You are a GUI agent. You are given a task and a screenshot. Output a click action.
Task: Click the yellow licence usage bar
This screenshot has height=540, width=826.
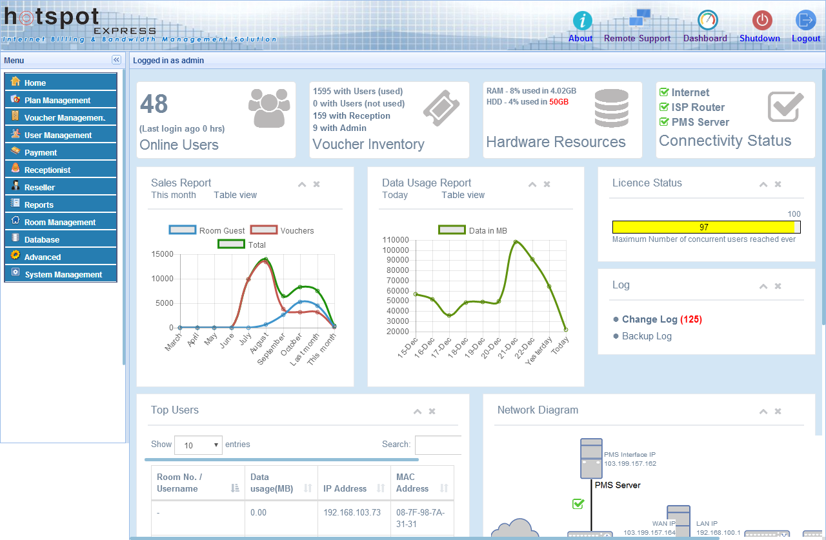703,227
